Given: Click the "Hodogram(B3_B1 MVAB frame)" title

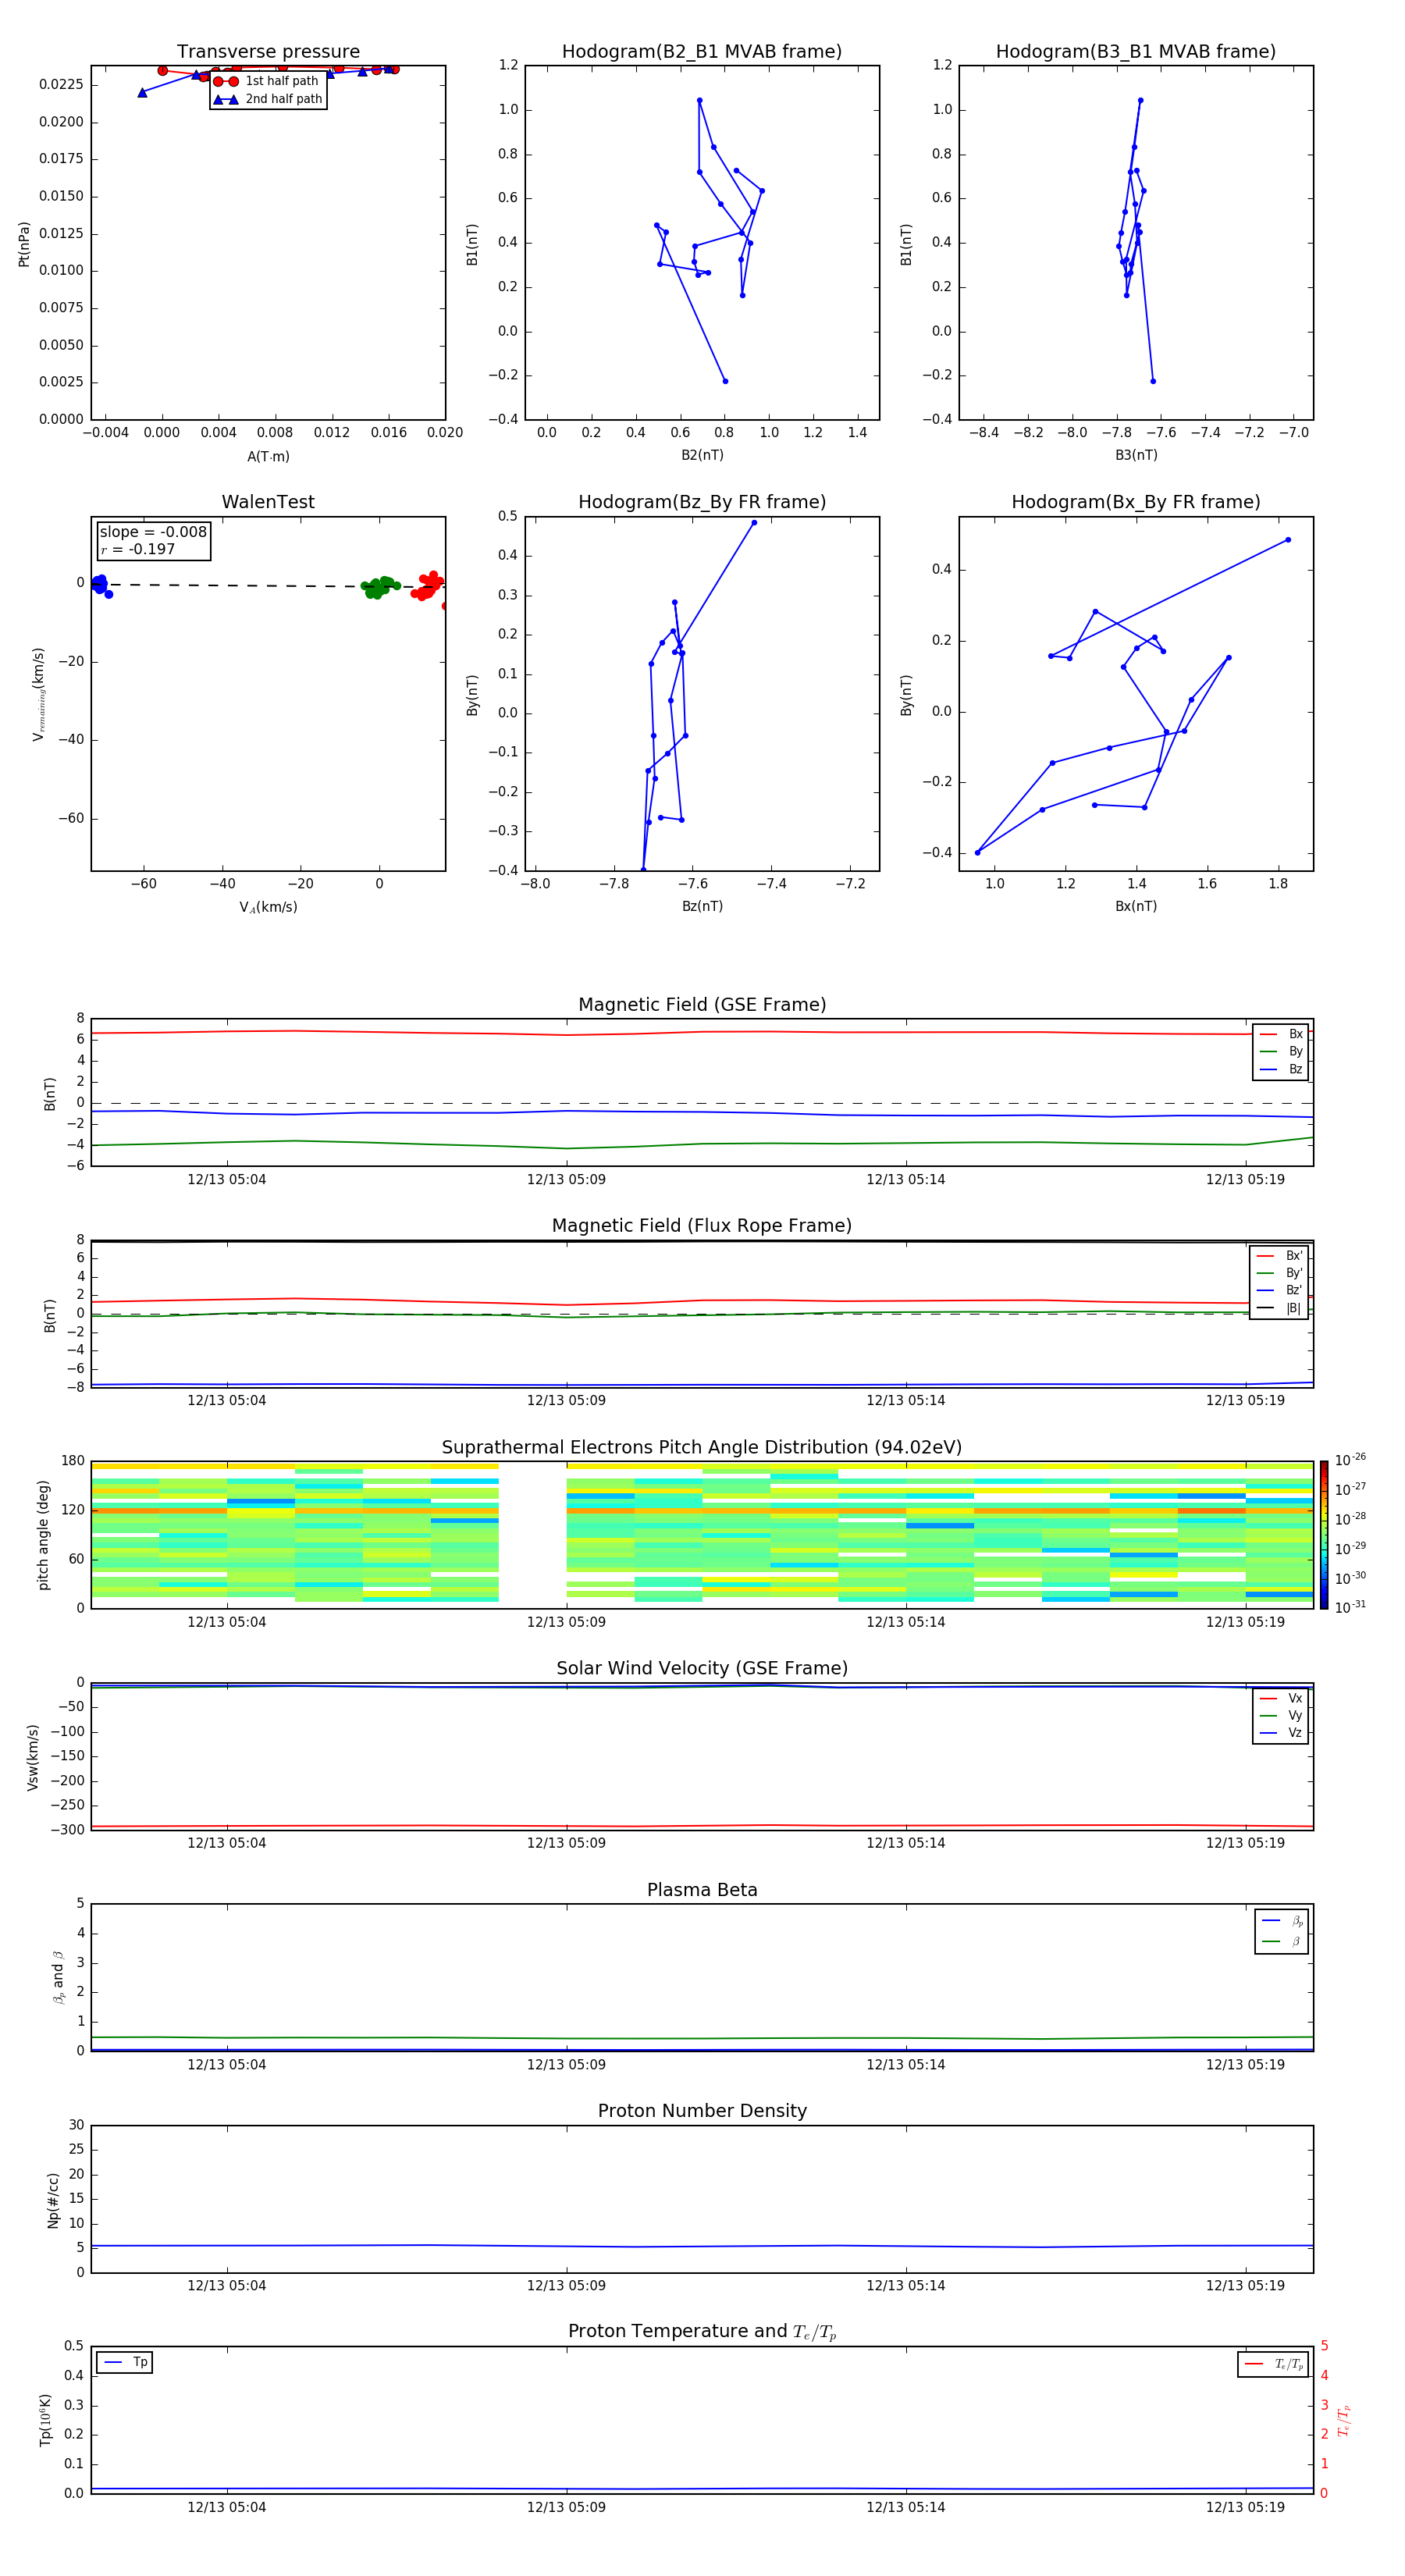Looking at the screenshot, I should [x=1136, y=52].
